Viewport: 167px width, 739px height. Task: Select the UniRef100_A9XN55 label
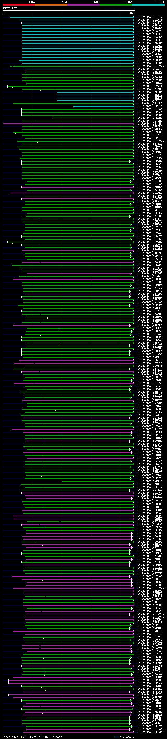click(x=150, y=37)
